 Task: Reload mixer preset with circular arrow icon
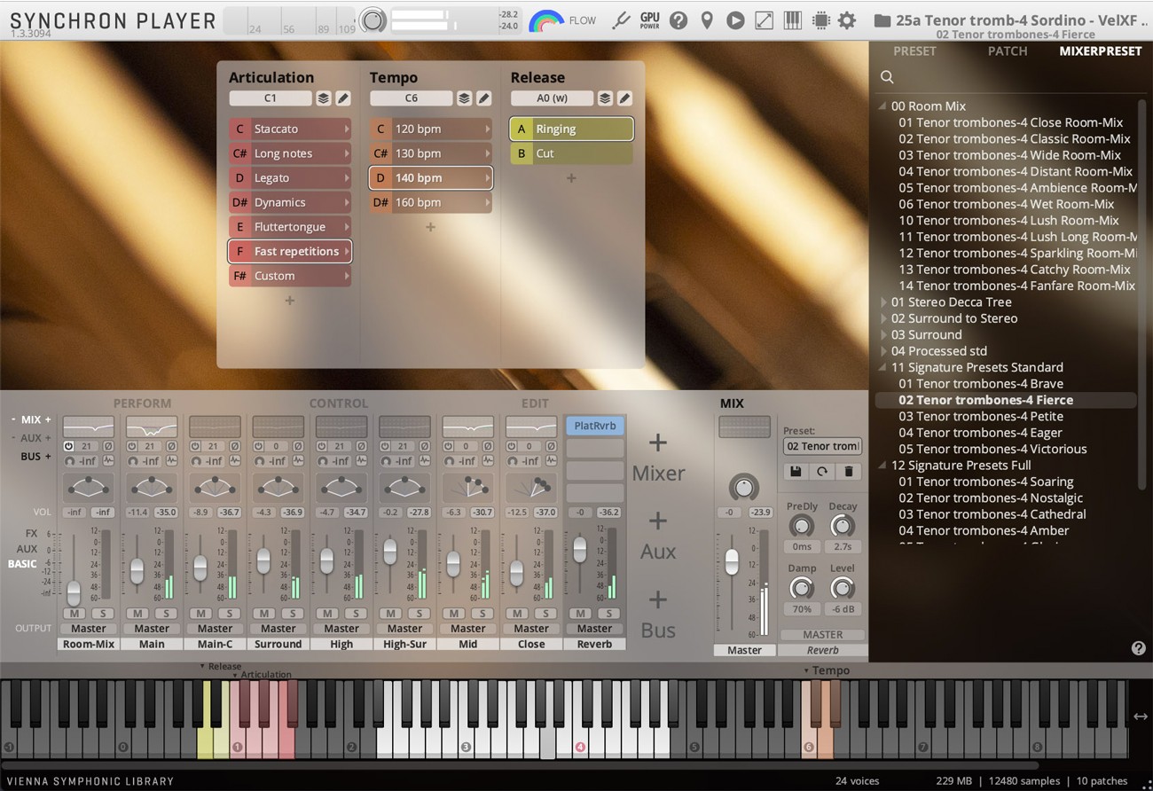coord(822,472)
